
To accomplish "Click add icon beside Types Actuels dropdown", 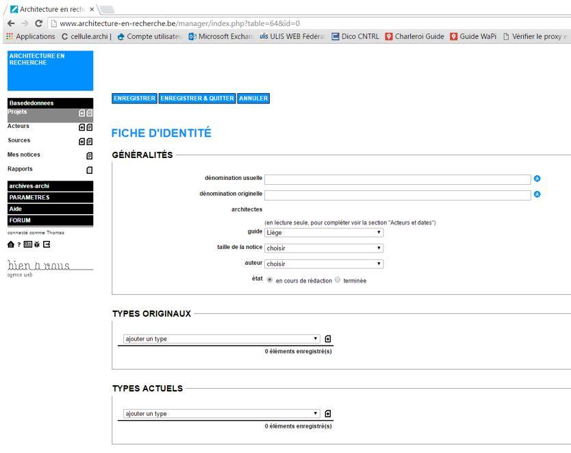I will click(x=328, y=413).
